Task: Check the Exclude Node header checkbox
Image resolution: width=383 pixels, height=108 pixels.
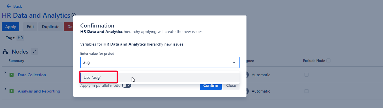Action: pos(328,60)
